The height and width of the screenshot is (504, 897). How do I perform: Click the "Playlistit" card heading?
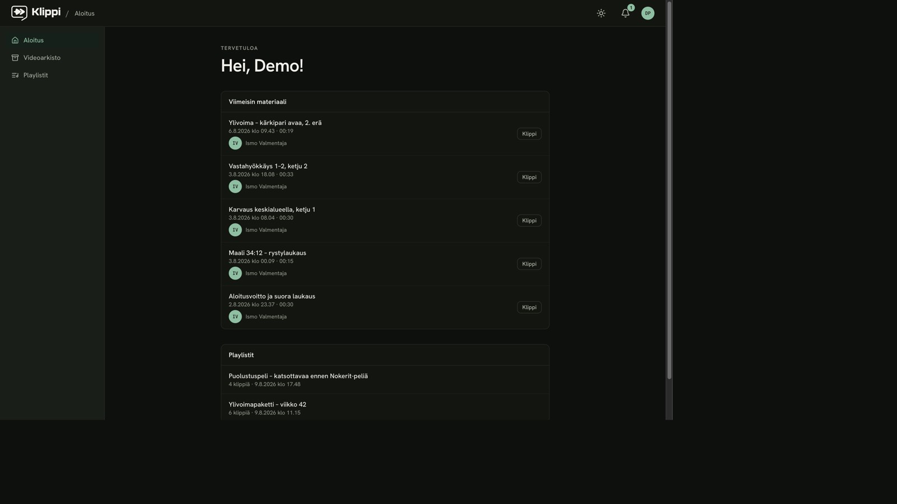[241, 355]
